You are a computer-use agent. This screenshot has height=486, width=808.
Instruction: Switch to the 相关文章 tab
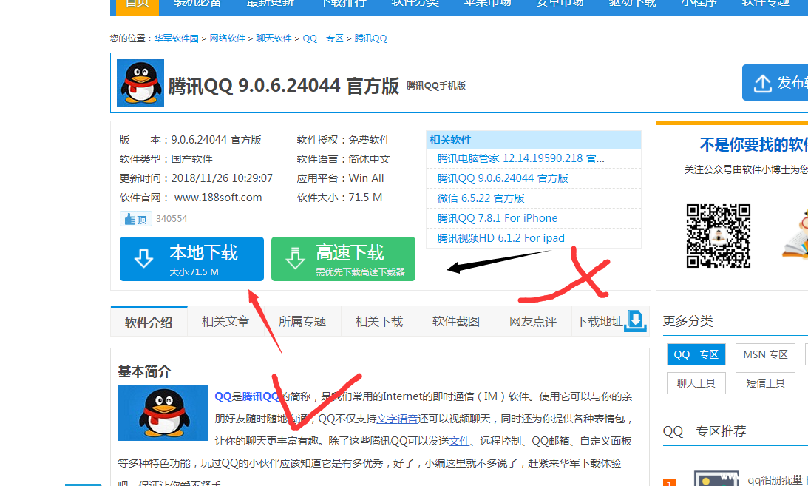click(225, 322)
